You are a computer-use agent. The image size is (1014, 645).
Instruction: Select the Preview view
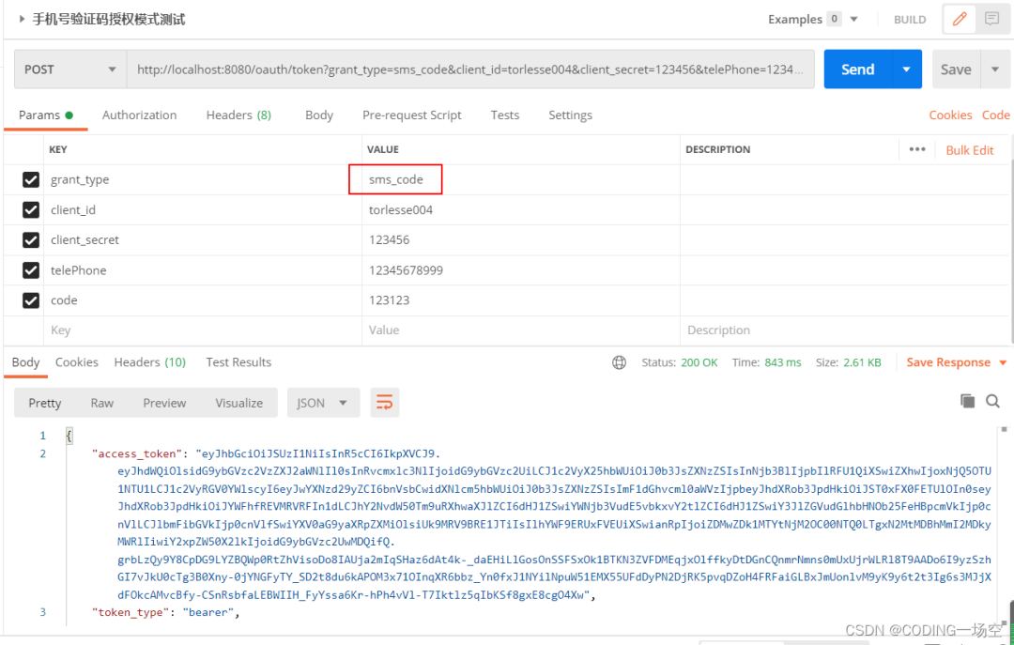pyautogui.click(x=164, y=403)
